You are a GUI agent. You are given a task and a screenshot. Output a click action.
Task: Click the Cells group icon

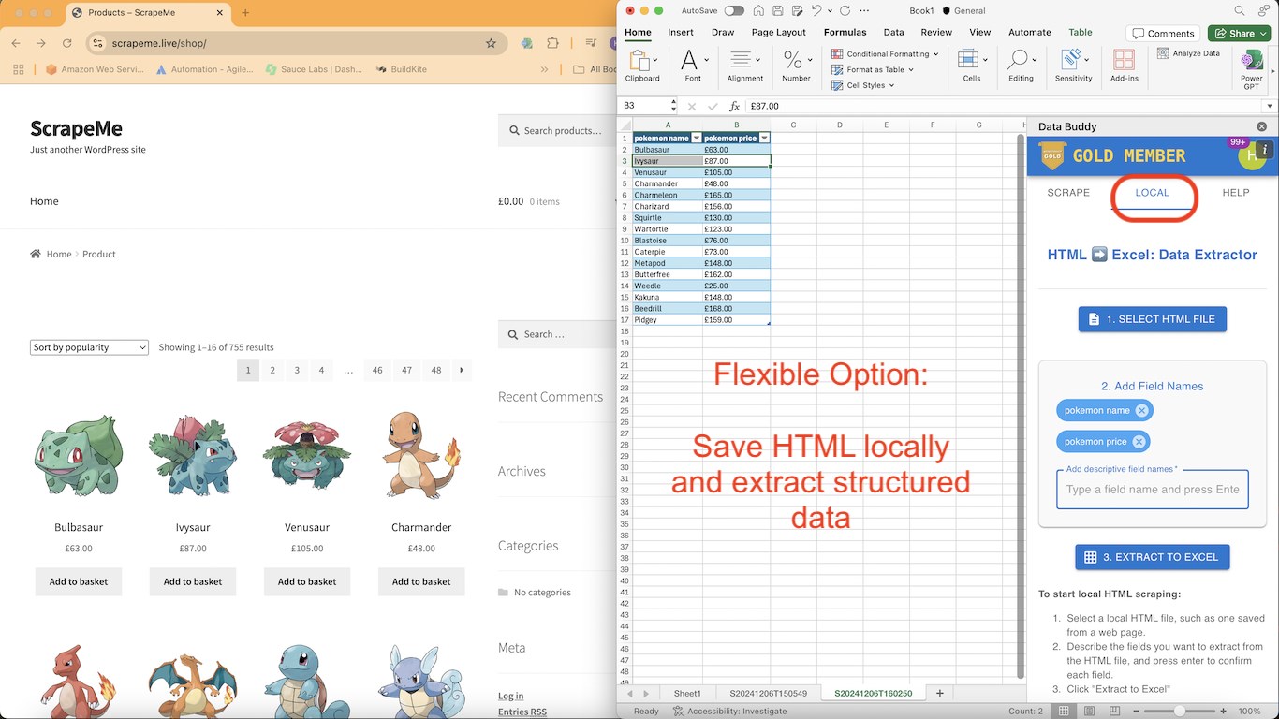(967, 60)
